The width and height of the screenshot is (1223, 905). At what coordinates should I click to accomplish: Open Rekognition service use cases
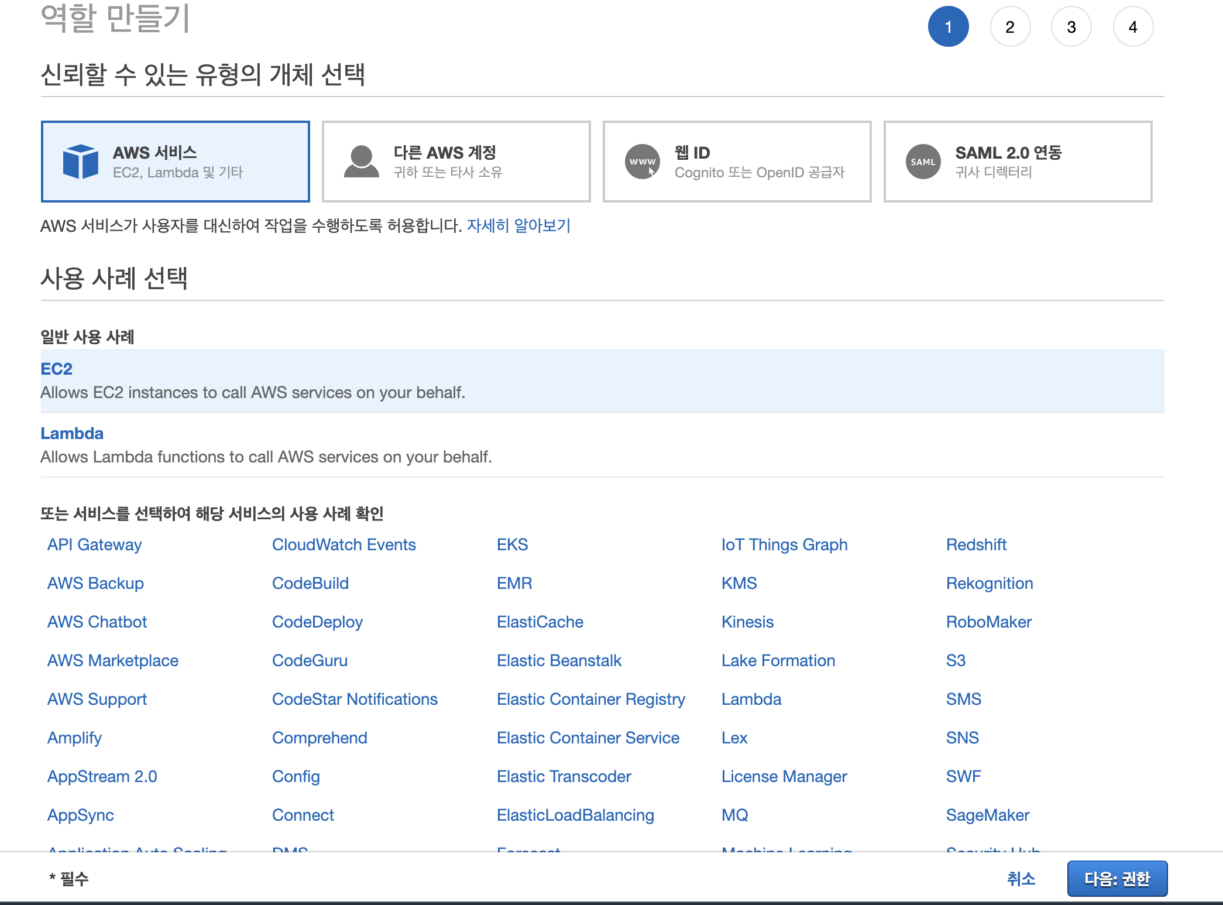click(990, 583)
